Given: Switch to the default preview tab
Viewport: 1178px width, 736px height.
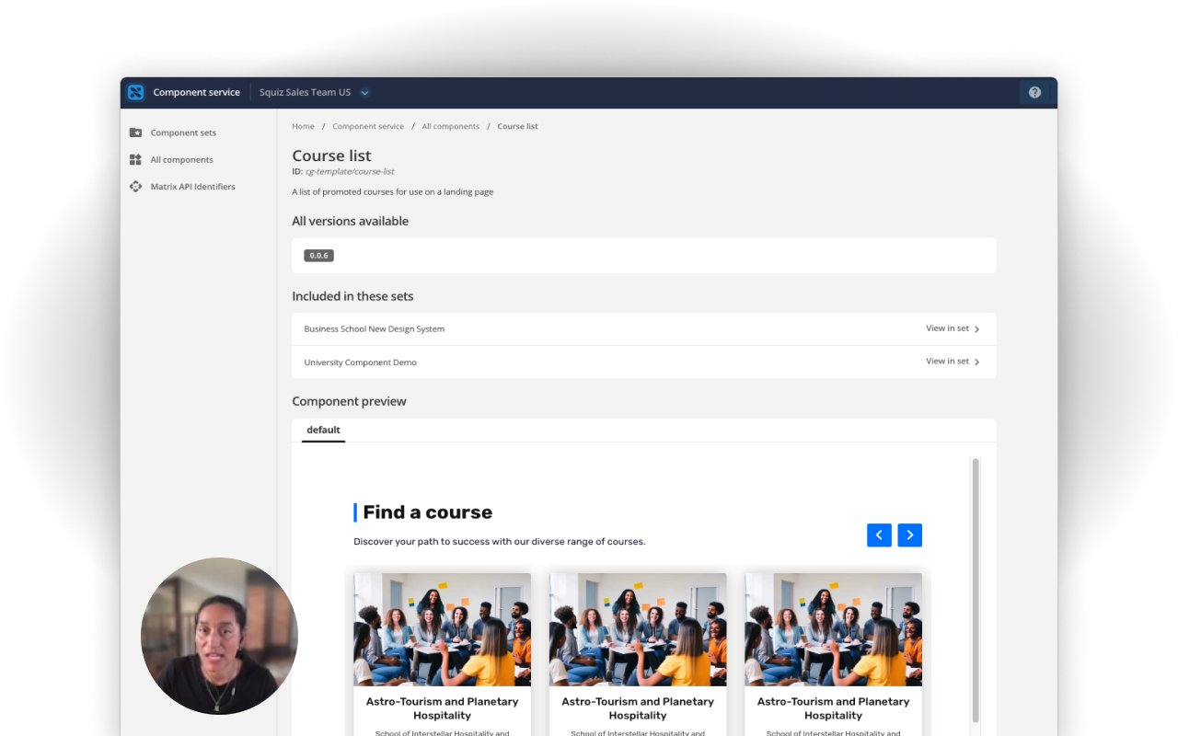Looking at the screenshot, I should point(323,430).
